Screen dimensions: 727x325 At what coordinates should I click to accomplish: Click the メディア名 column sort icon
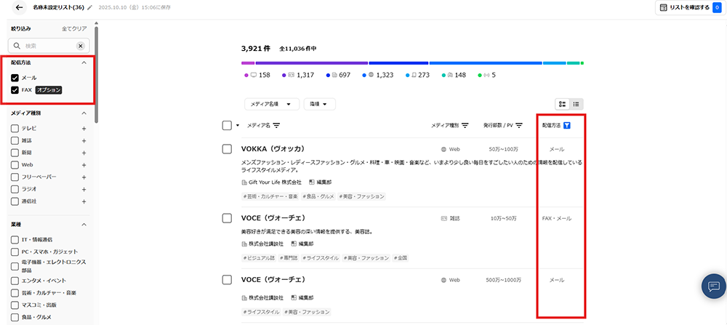276,126
